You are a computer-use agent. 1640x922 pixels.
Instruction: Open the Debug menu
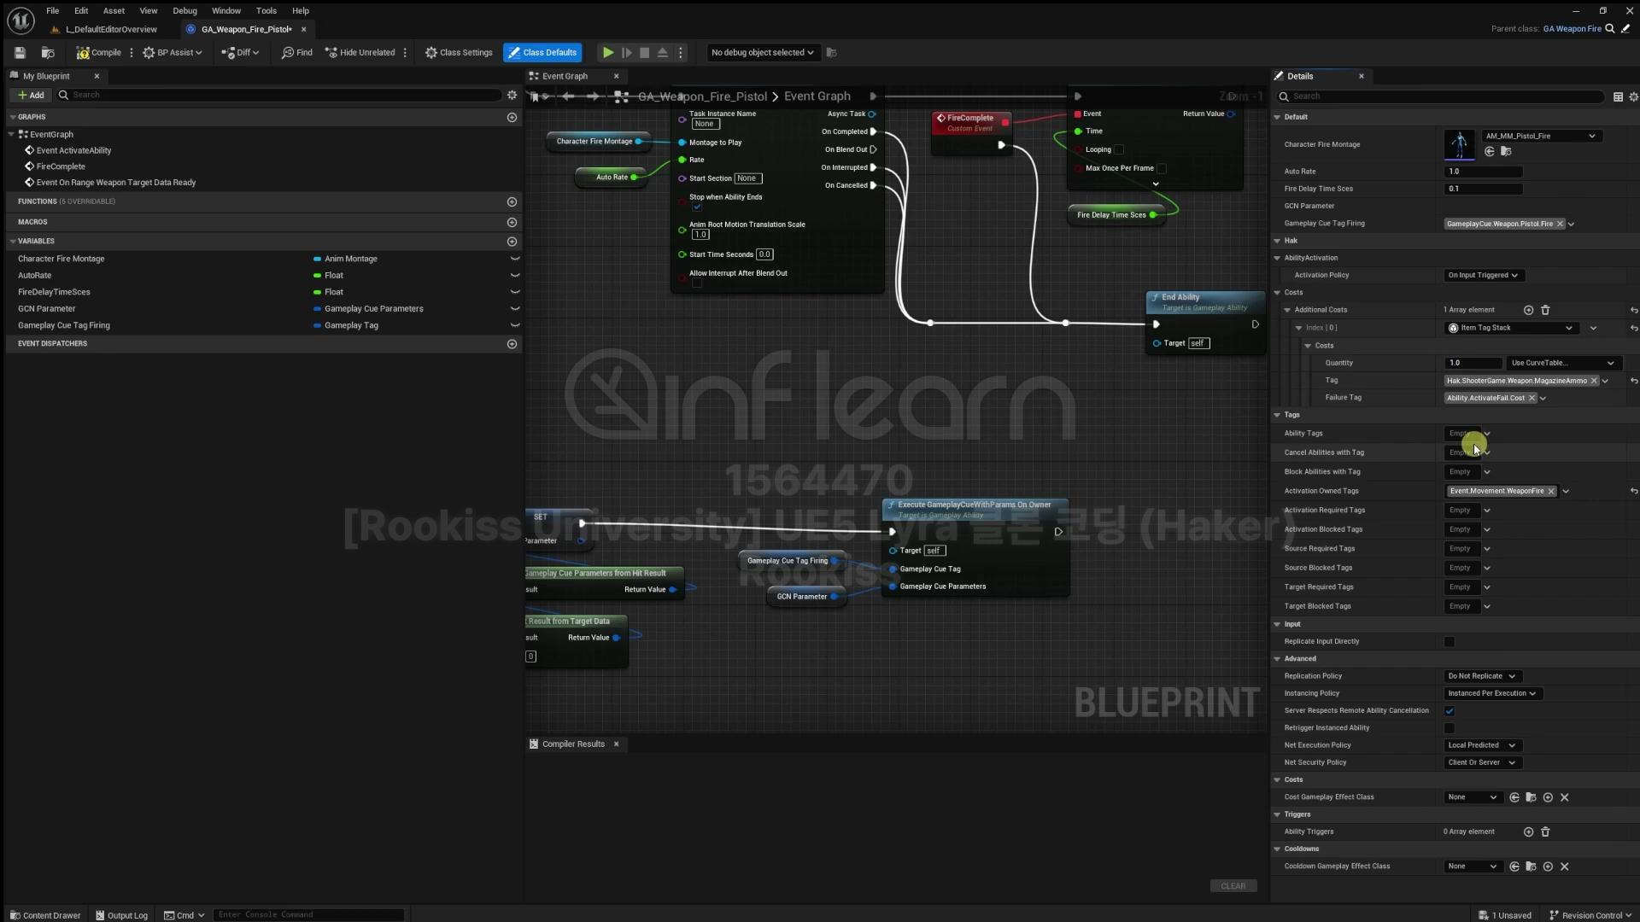184,11
